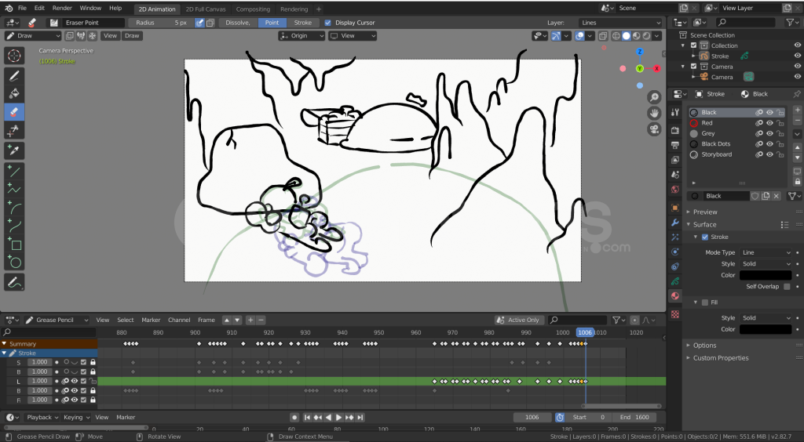The height and width of the screenshot is (442, 804).
Task: Toggle camera view icon in viewport
Action: coord(653,130)
